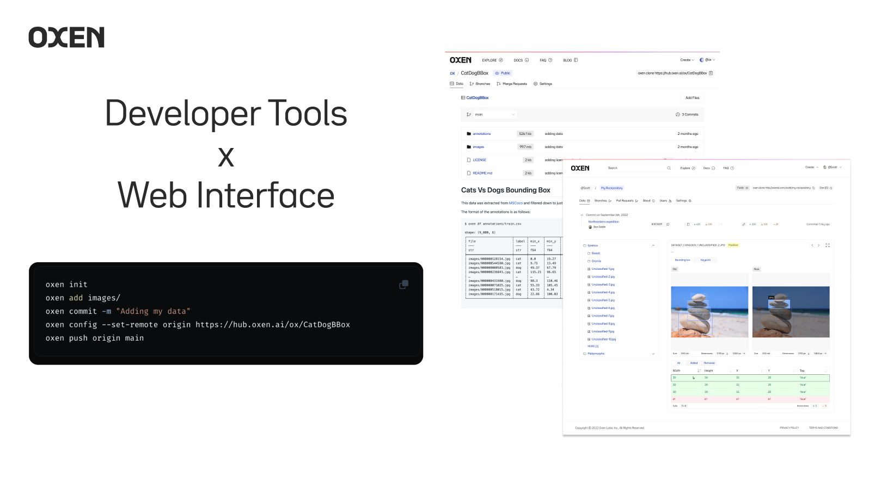The width and height of the screenshot is (869, 482).
Task: Open the Settings tab in CatDogBBox repo
Action: 543,84
